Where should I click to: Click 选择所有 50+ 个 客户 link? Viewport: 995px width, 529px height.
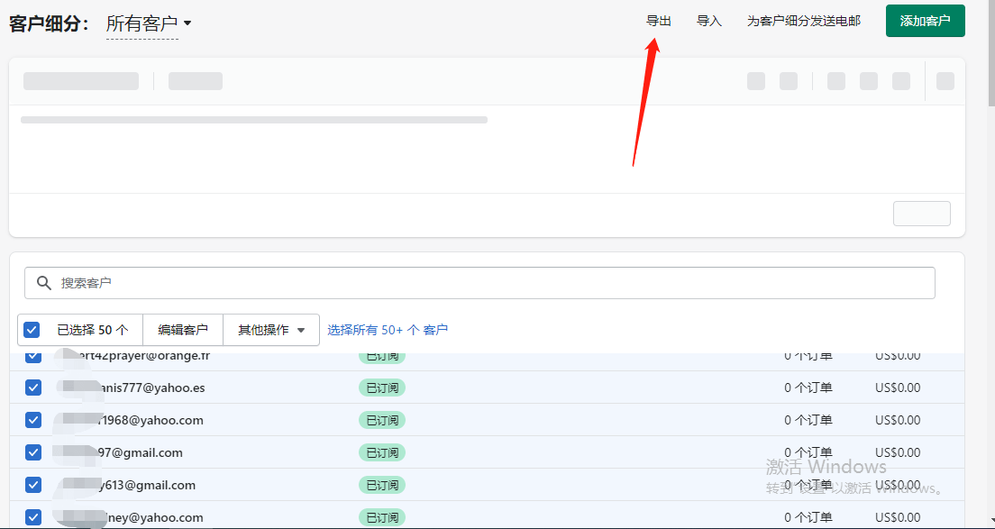(x=388, y=330)
